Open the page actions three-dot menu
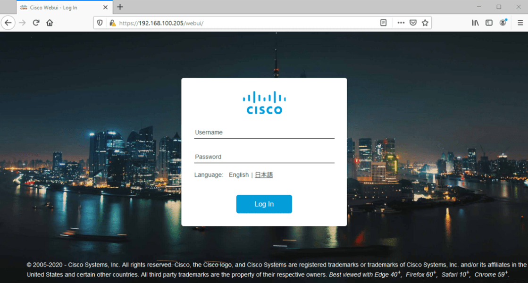 tap(401, 23)
